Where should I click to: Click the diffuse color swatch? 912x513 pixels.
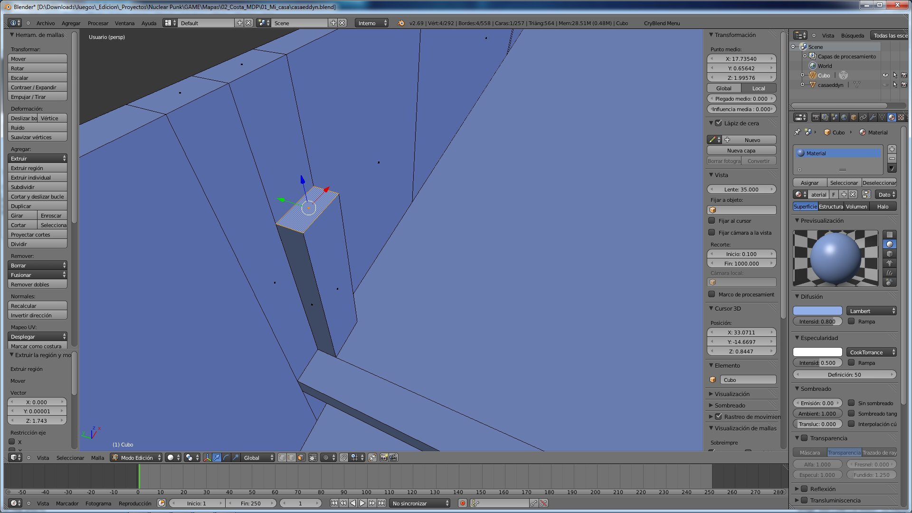(x=817, y=311)
